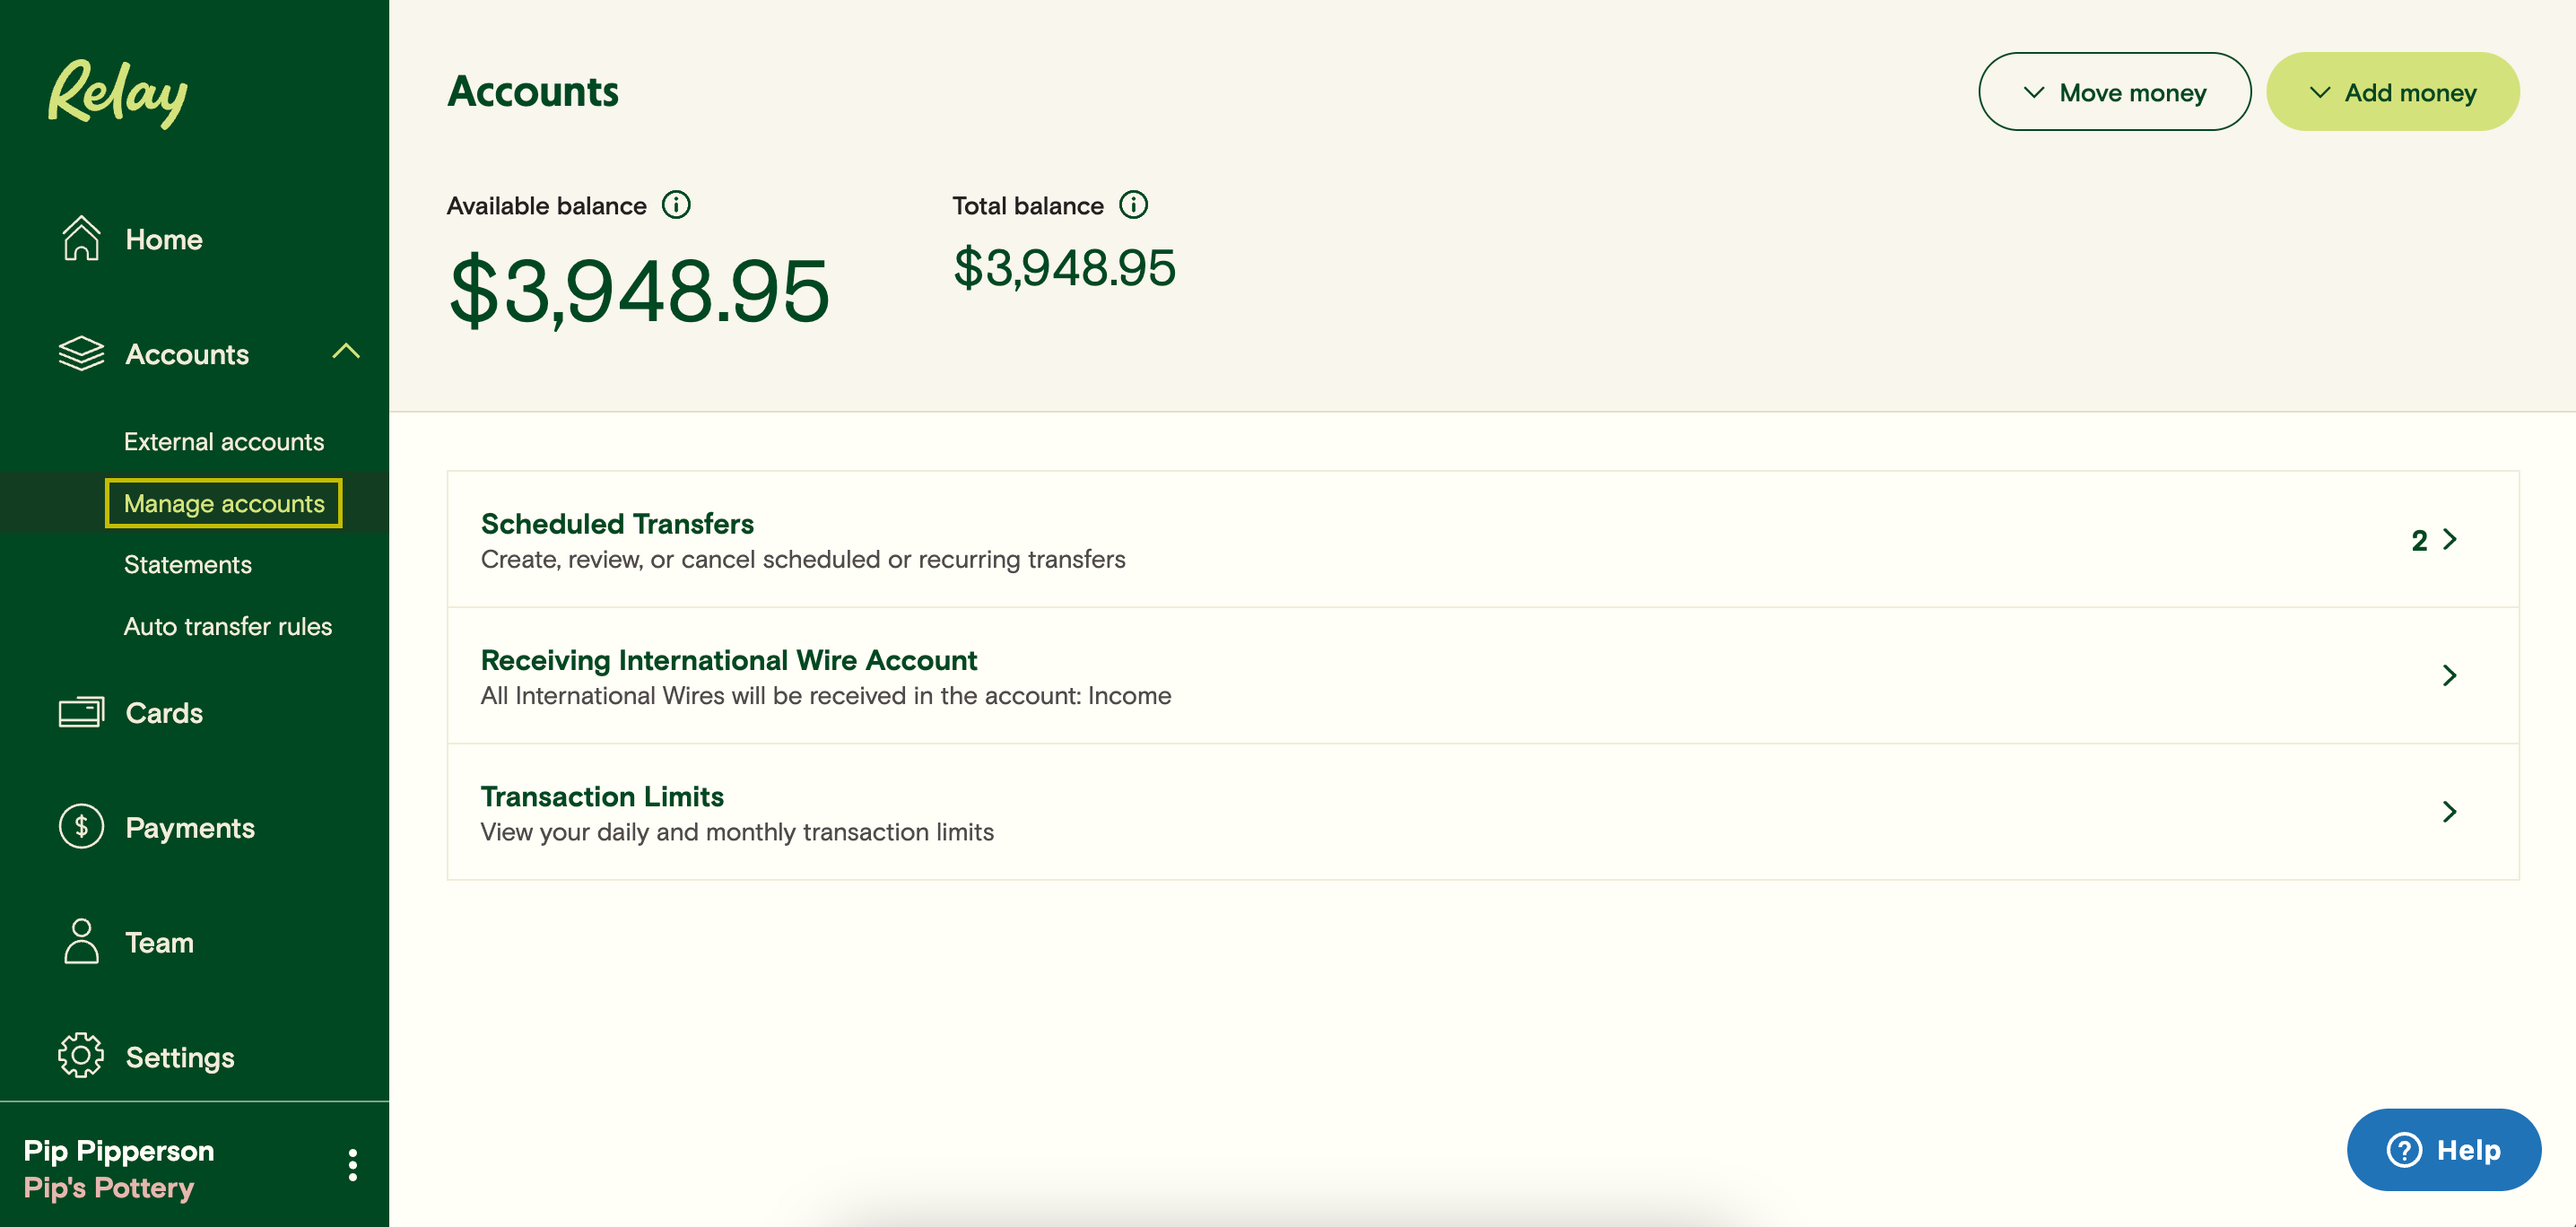This screenshot has height=1227, width=2576.
Task: Open the Add money dropdown
Action: point(2392,92)
